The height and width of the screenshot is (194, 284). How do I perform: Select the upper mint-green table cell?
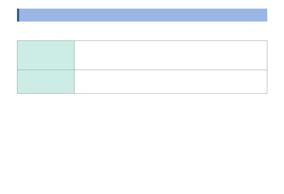[46, 55]
